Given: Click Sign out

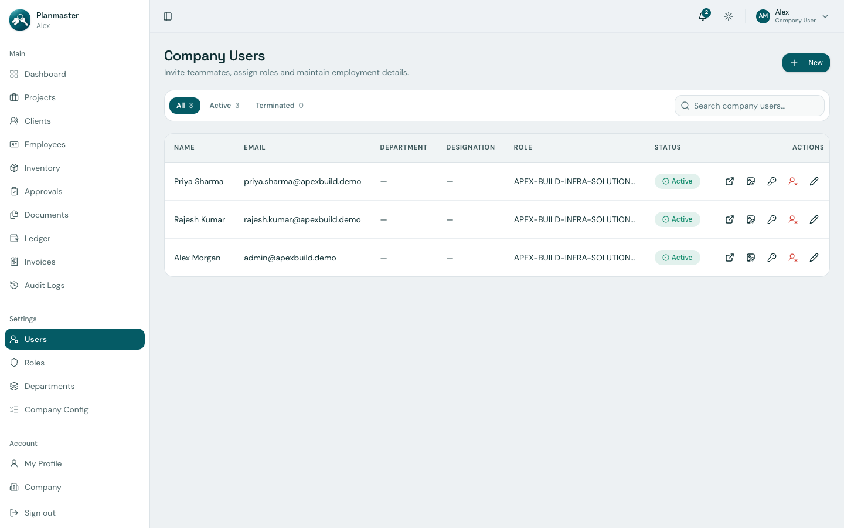Looking at the screenshot, I should pyautogui.click(x=74, y=513).
